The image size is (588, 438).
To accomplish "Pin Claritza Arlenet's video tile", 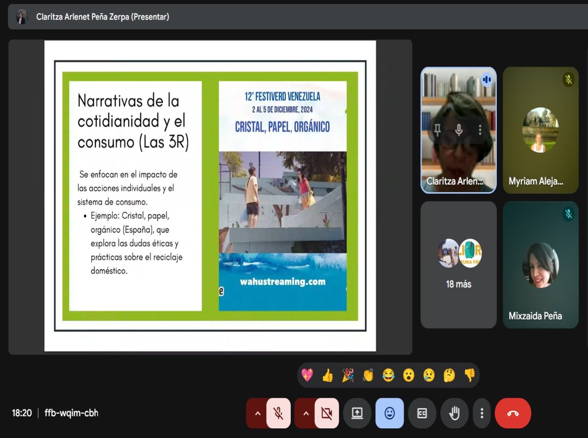I will coord(438,130).
